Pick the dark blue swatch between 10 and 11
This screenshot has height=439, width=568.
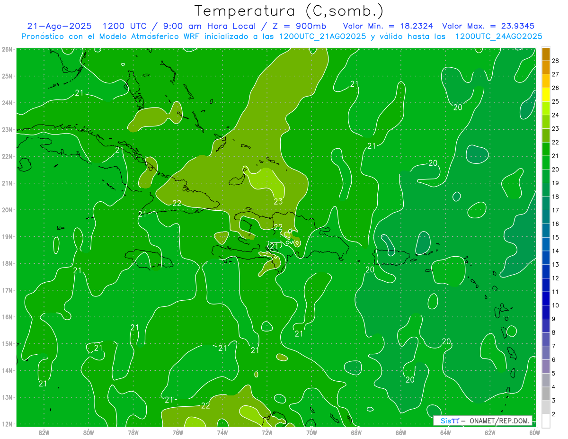546,298
